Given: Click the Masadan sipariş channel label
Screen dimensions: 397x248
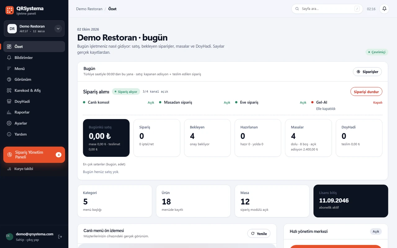Looking at the screenshot, I should click(178, 102).
